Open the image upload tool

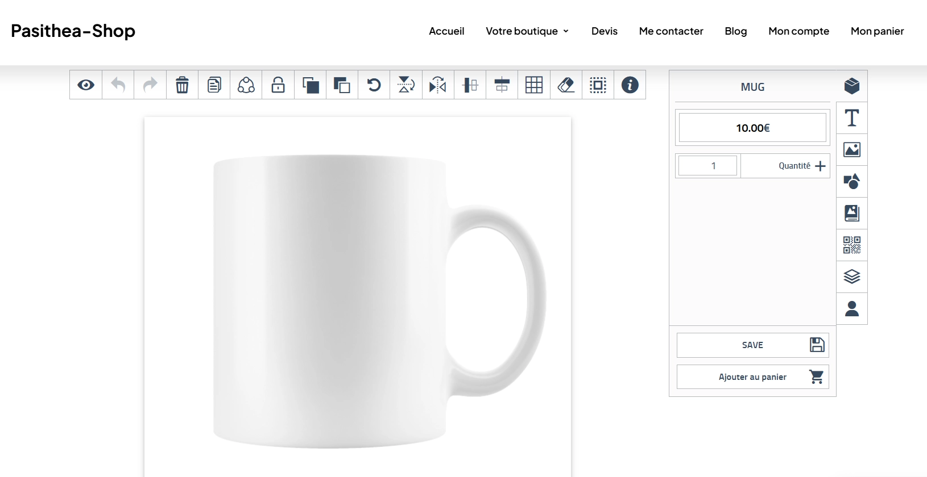coord(851,150)
